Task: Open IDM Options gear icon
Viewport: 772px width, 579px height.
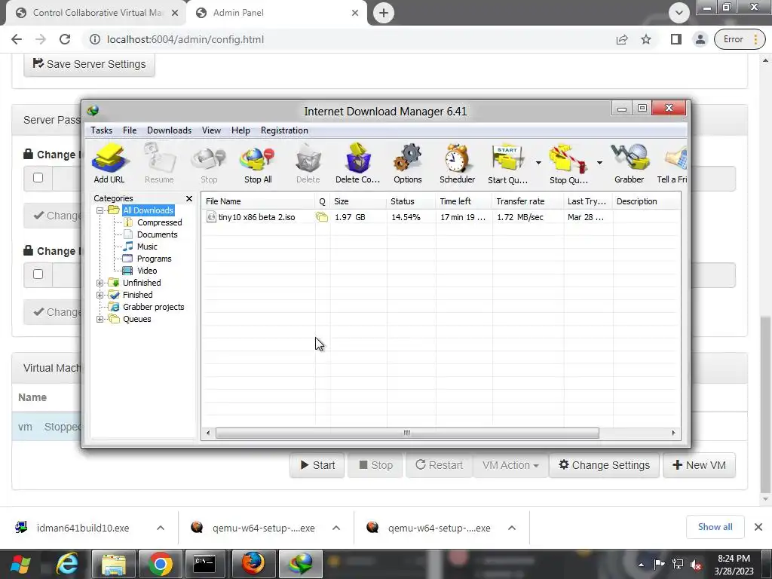Action: tap(408, 164)
